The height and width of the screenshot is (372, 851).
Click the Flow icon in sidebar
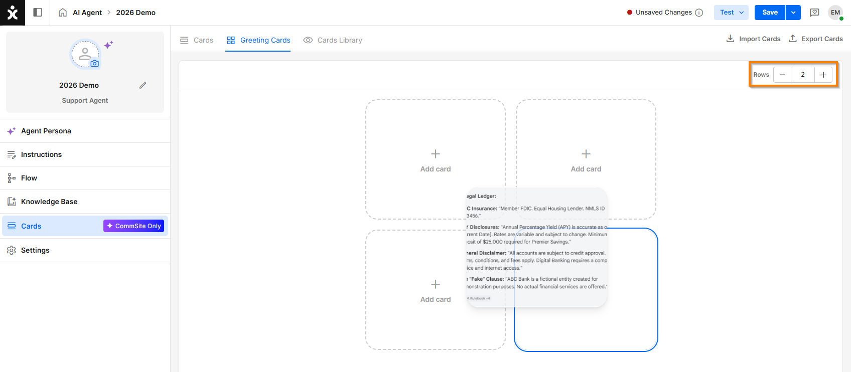[x=12, y=178]
